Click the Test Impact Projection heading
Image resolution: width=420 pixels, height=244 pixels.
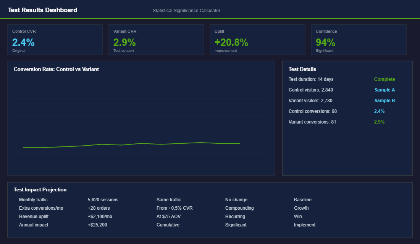click(x=40, y=189)
